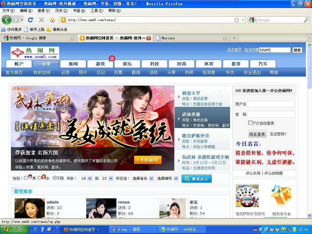Click the 忘记密码? link
This screenshot has height=234, width=312.
pos(278,134)
